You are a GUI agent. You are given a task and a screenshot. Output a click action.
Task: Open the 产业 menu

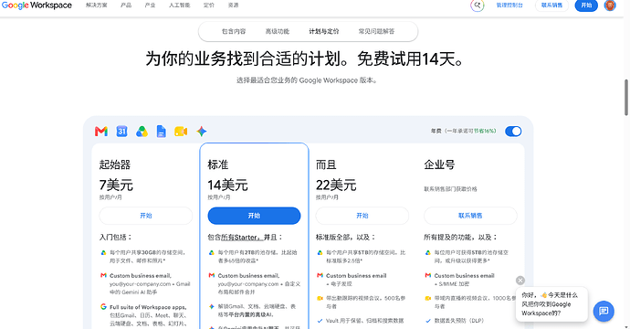pos(150,5)
